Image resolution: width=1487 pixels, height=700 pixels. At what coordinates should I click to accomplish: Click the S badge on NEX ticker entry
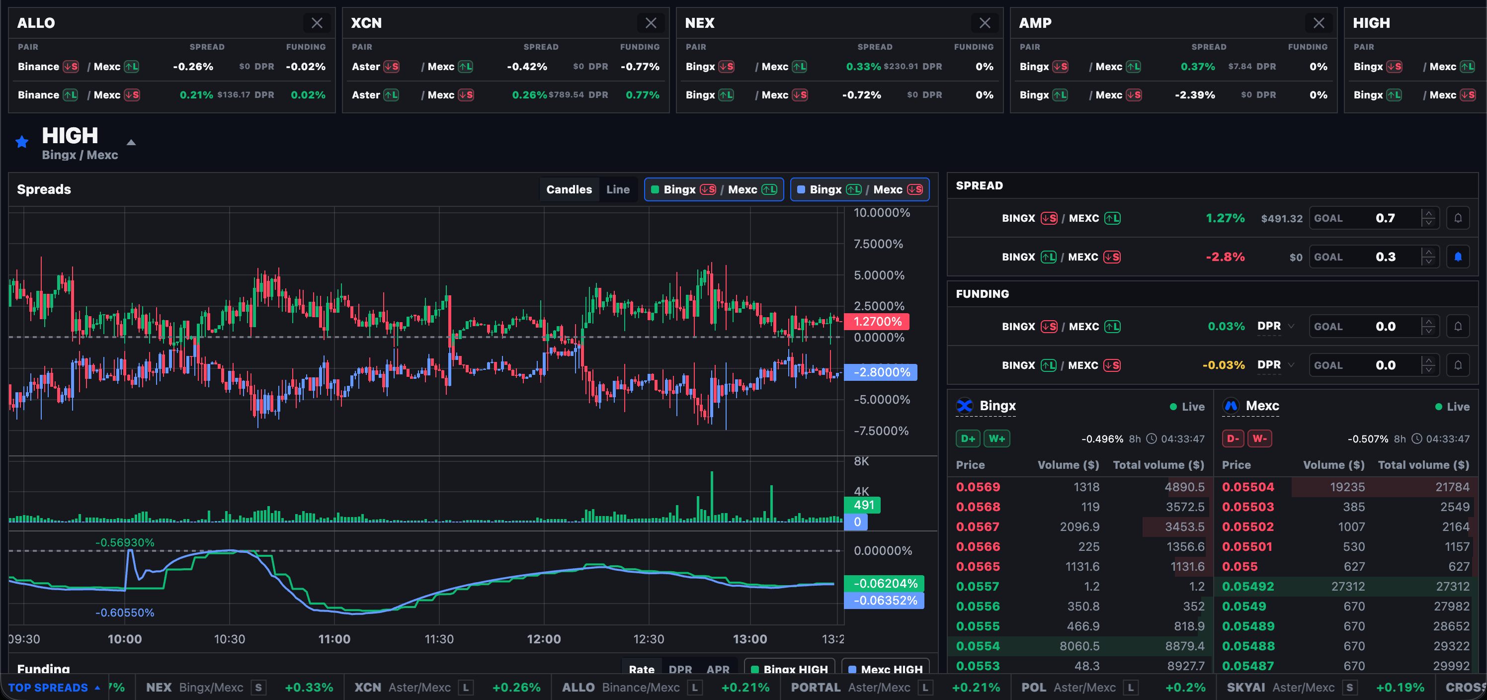tap(258, 687)
